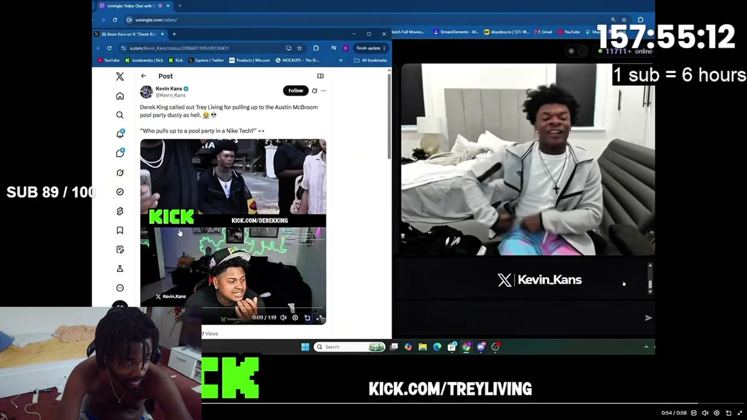Image resolution: width=747 pixels, height=420 pixels.
Task: Open the verified badge sidebar icon
Action: pyautogui.click(x=120, y=192)
